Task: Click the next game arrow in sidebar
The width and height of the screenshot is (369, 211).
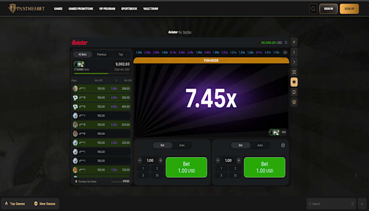Action: coord(294,62)
